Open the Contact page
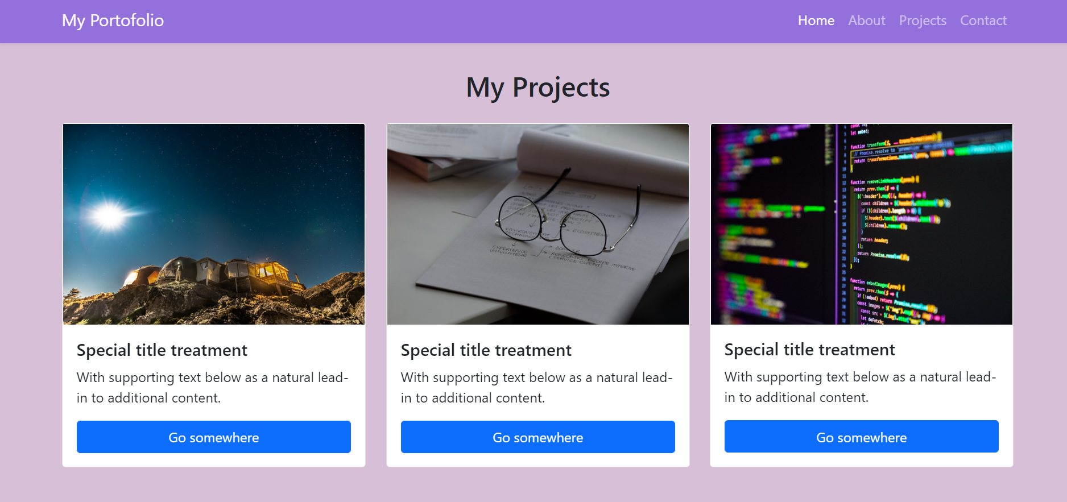The width and height of the screenshot is (1067, 502). point(983,20)
